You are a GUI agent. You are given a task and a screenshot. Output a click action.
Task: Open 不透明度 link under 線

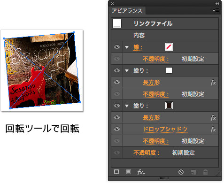pyautogui.click(x=155, y=59)
